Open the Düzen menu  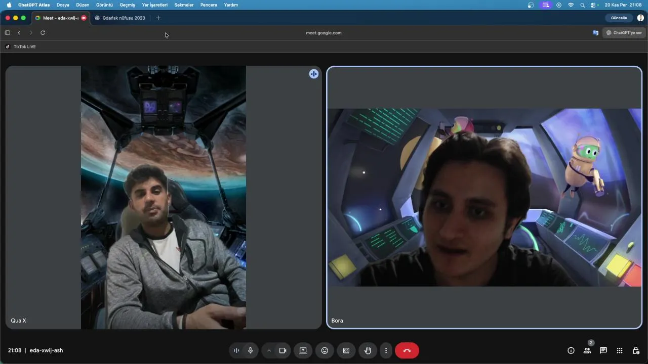[x=83, y=5]
